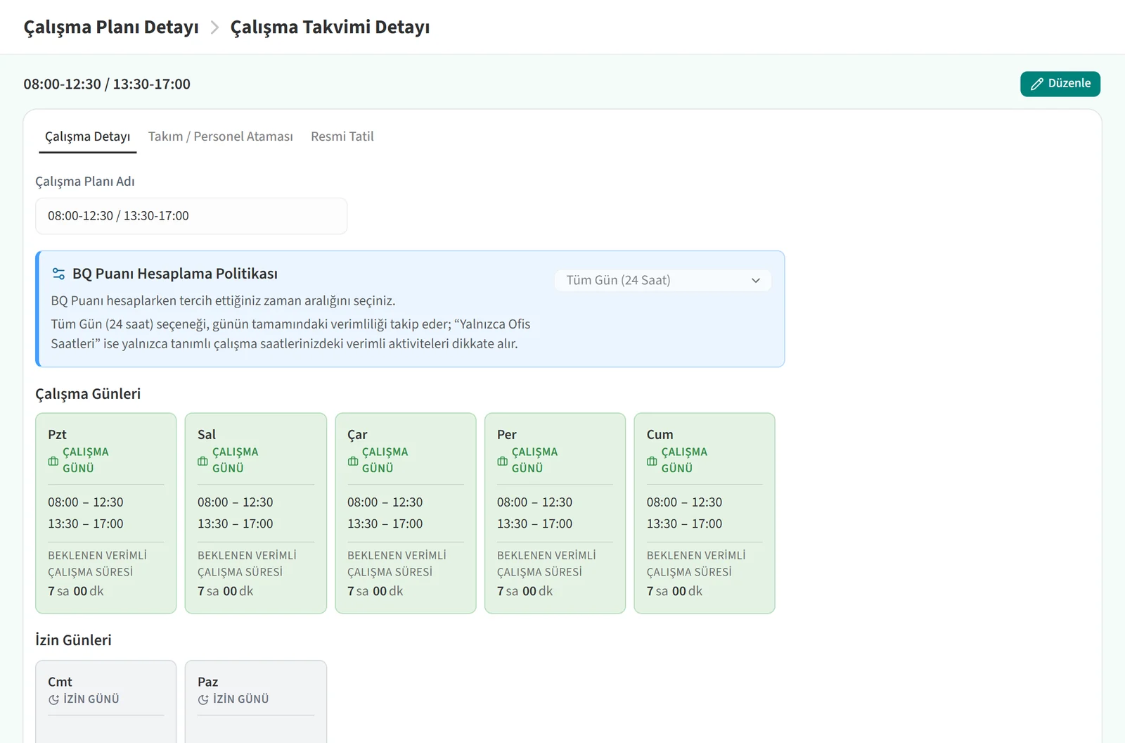The width and height of the screenshot is (1125, 743).
Task: Click the İzin Günleri section heading
Action: click(x=74, y=640)
